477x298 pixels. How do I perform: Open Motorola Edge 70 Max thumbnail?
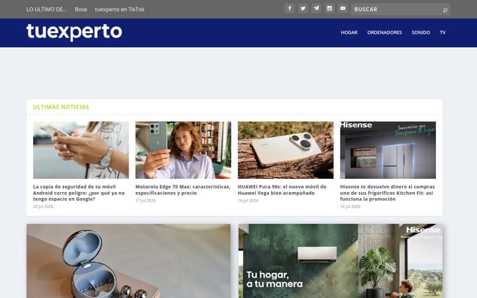(x=183, y=150)
